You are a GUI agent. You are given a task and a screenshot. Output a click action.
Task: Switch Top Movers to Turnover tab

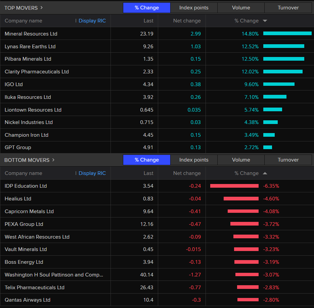tap(288, 8)
